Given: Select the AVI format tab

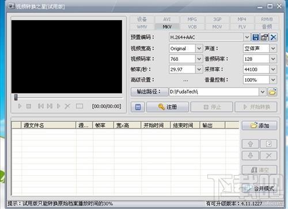Looking at the screenshot, I should click(x=167, y=20).
